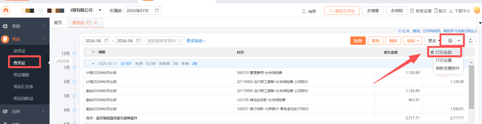Expand the 更多筛选 filter options
Image resolution: width=482 pixels, height=124 pixels.
click(x=196, y=41)
